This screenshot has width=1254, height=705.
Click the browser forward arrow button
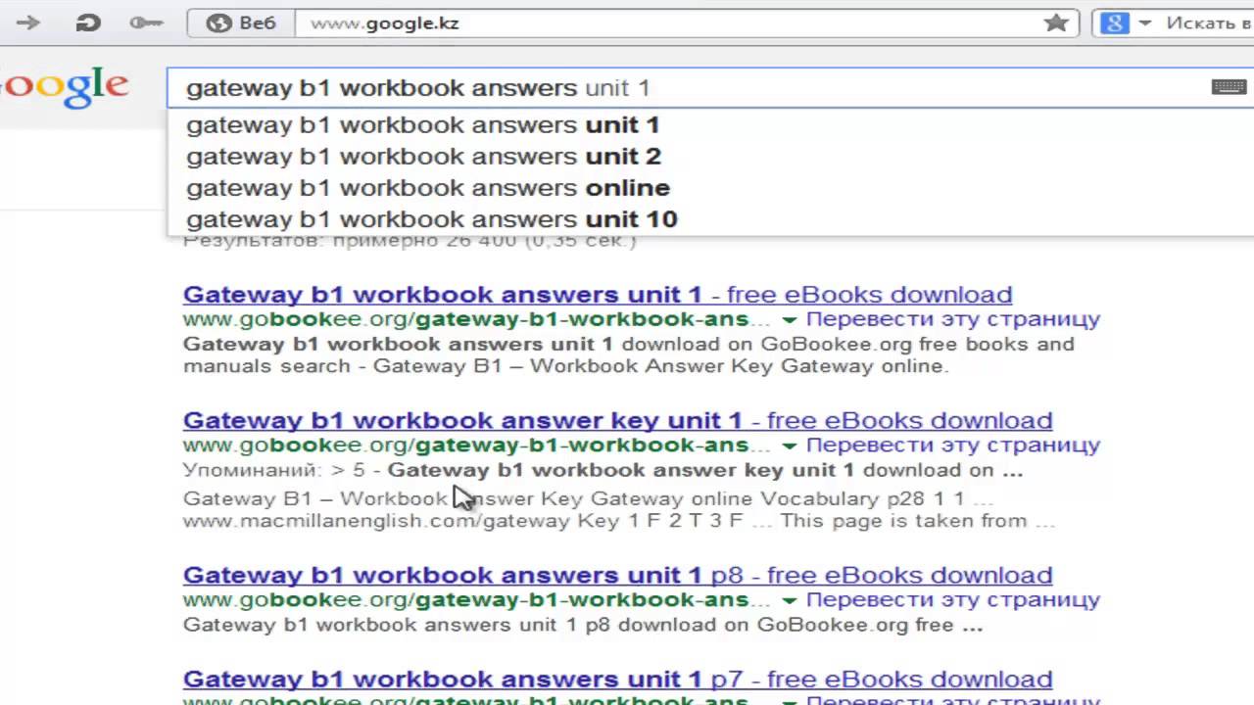tap(28, 23)
